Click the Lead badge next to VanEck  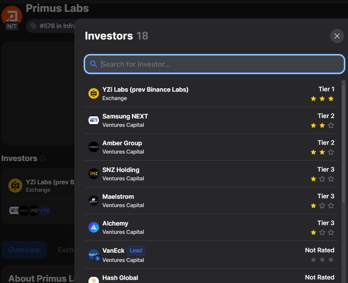tap(136, 251)
